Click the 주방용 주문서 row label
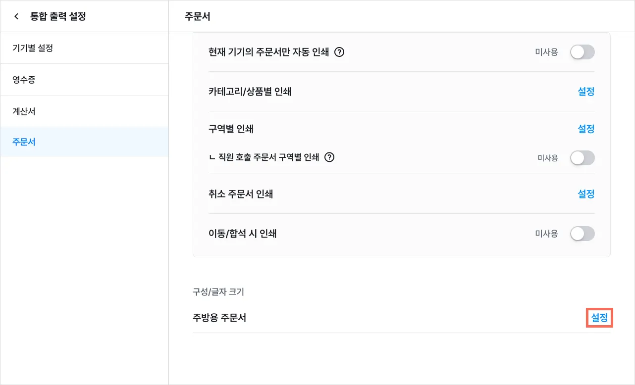Screen dimensions: 635x385 point(219,318)
